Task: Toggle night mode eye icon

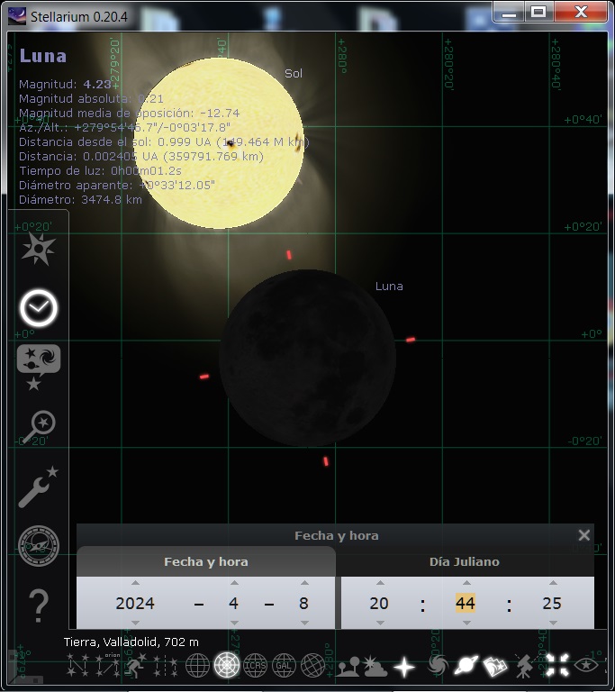Action: point(586,665)
